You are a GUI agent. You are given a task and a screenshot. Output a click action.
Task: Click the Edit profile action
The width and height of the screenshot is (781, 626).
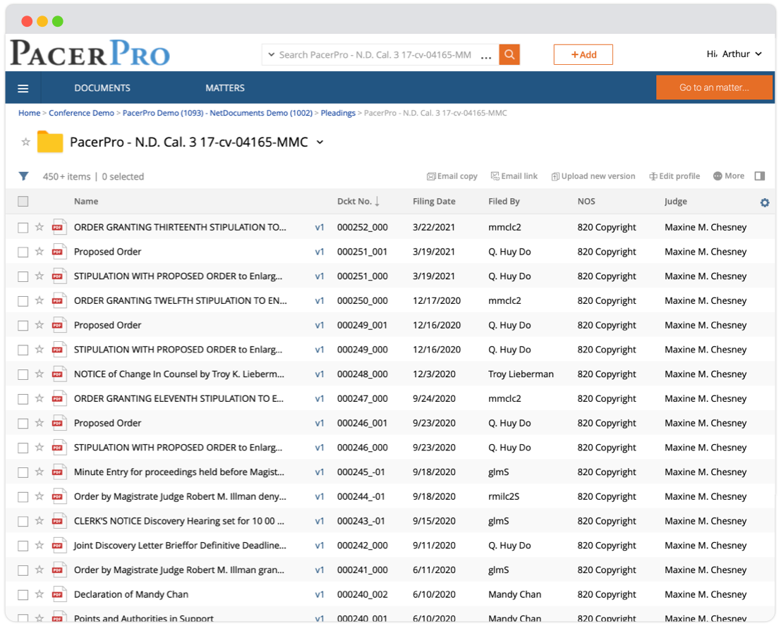tap(674, 176)
